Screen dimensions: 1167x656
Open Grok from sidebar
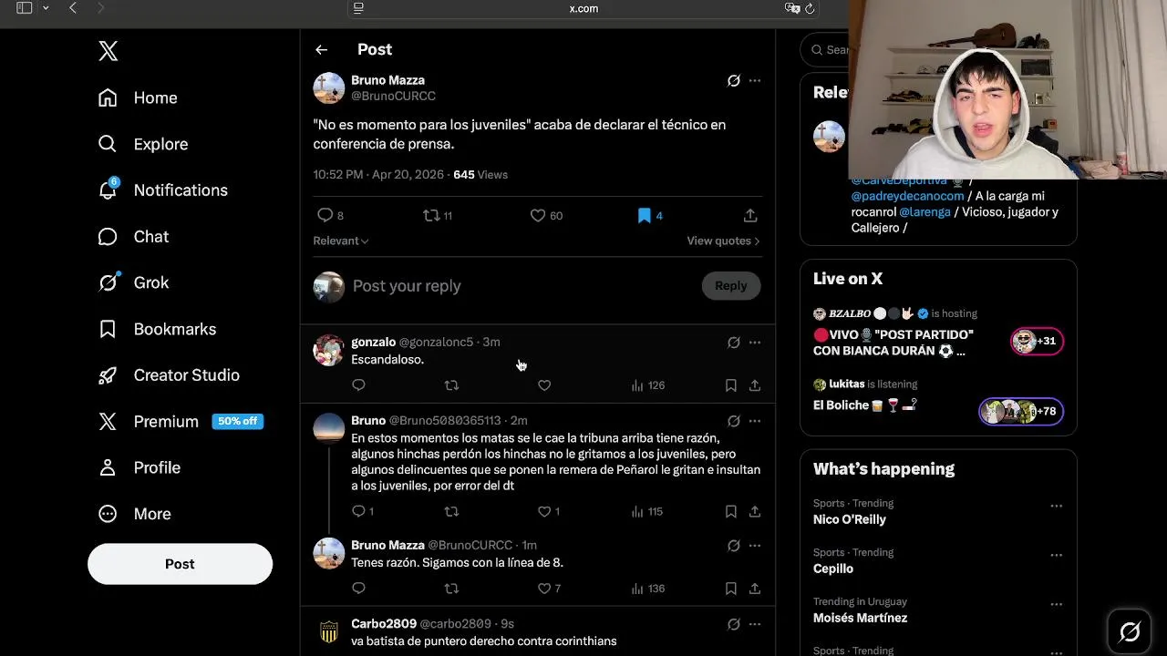coord(133,282)
